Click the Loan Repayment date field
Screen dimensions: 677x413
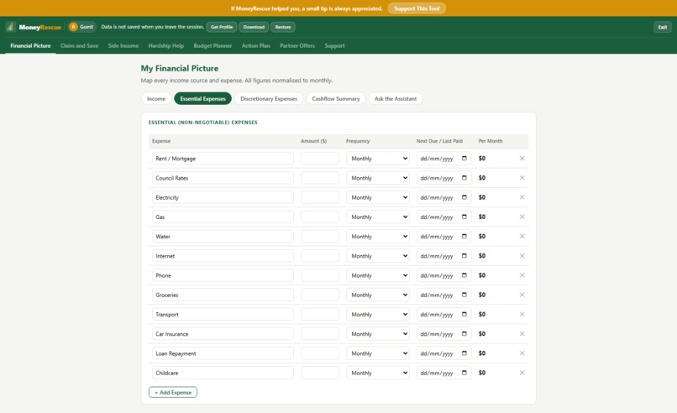[443, 353]
